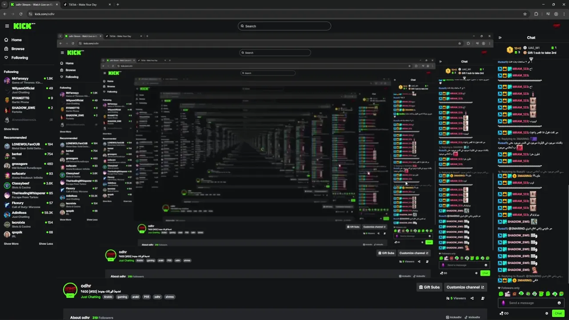Viewport: 569px width, 320px height.
Task: Click the share stream icon
Action: (x=472, y=299)
